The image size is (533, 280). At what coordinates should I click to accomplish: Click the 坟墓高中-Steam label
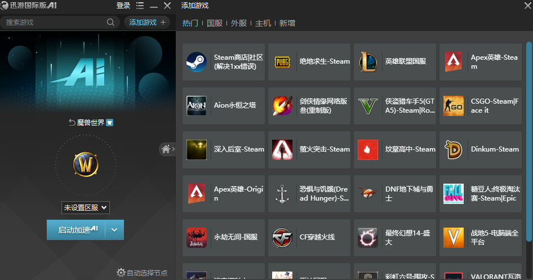pos(410,149)
